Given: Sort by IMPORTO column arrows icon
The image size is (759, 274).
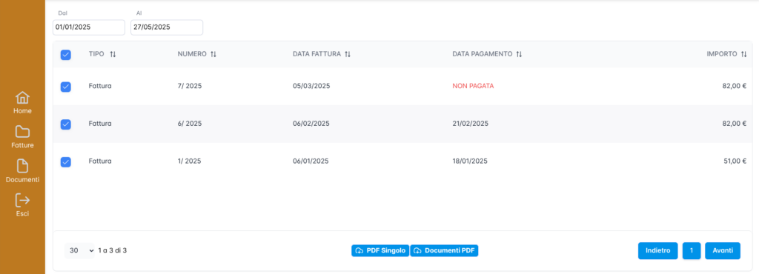Looking at the screenshot, I should [x=744, y=55].
